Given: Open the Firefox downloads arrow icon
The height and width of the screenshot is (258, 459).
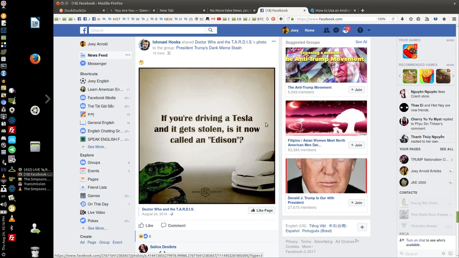Looking at the screenshot, I should tap(402, 19).
